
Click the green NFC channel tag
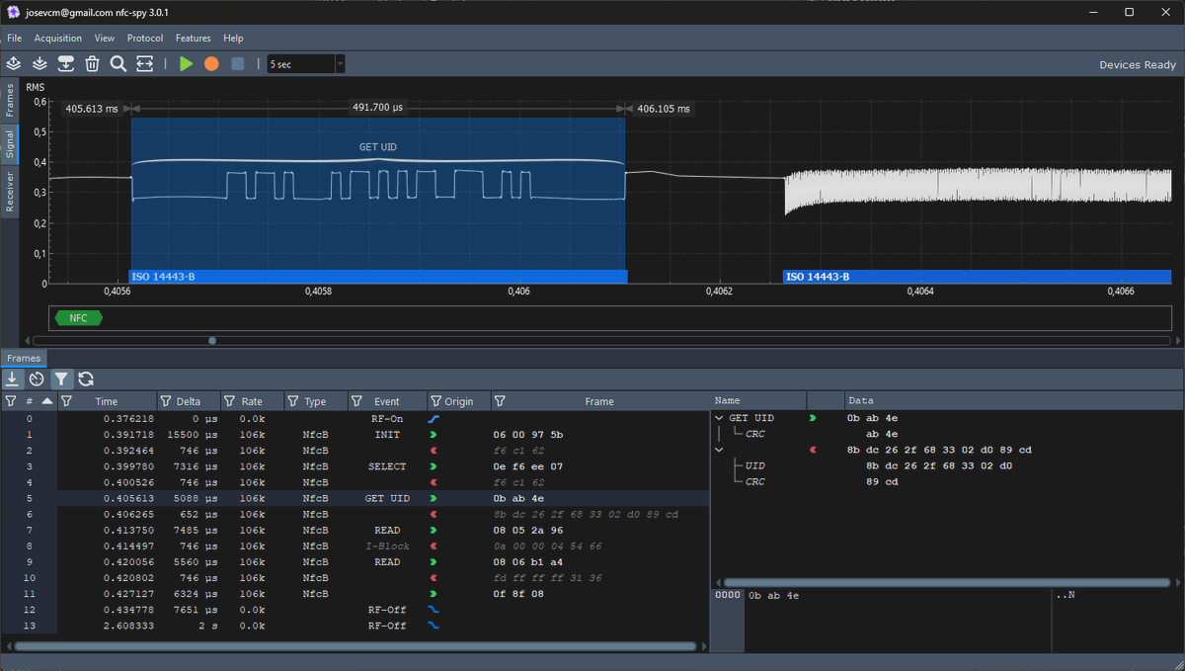[79, 318]
